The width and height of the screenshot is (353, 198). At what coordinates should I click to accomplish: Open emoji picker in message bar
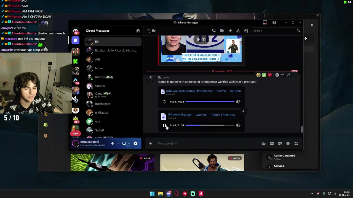click(x=288, y=144)
